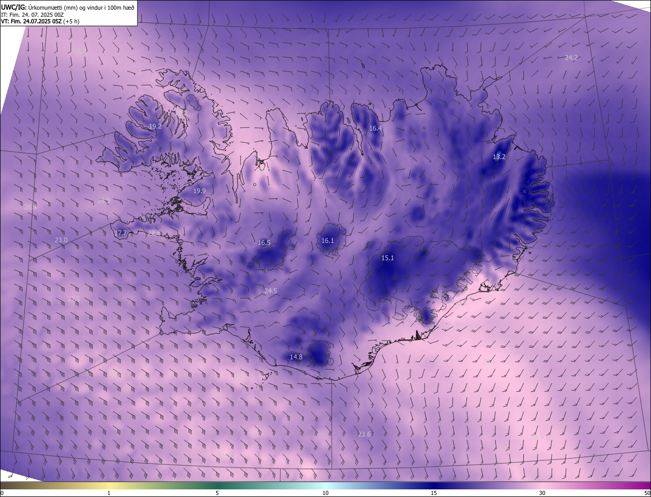This screenshot has height=497, width=651.
Task: Click the VT valid time 05Z line
Action: pyautogui.click(x=40, y=21)
